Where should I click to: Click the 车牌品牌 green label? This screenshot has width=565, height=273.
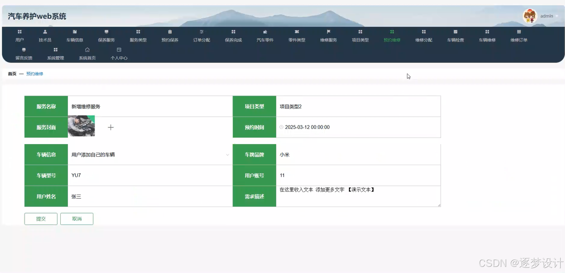click(254, 155)
